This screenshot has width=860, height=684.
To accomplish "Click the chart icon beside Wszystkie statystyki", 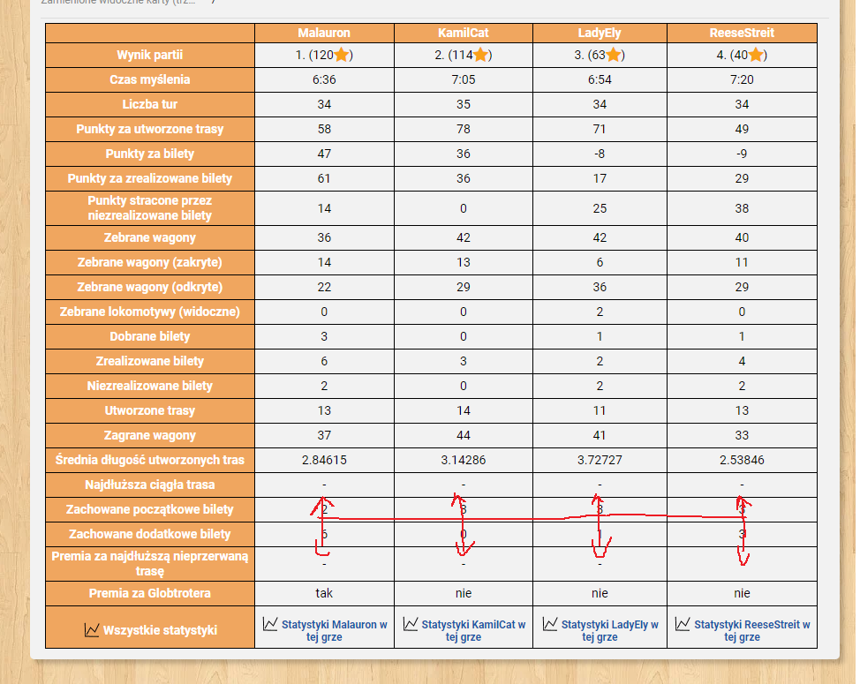I will (x=92, y=630).
